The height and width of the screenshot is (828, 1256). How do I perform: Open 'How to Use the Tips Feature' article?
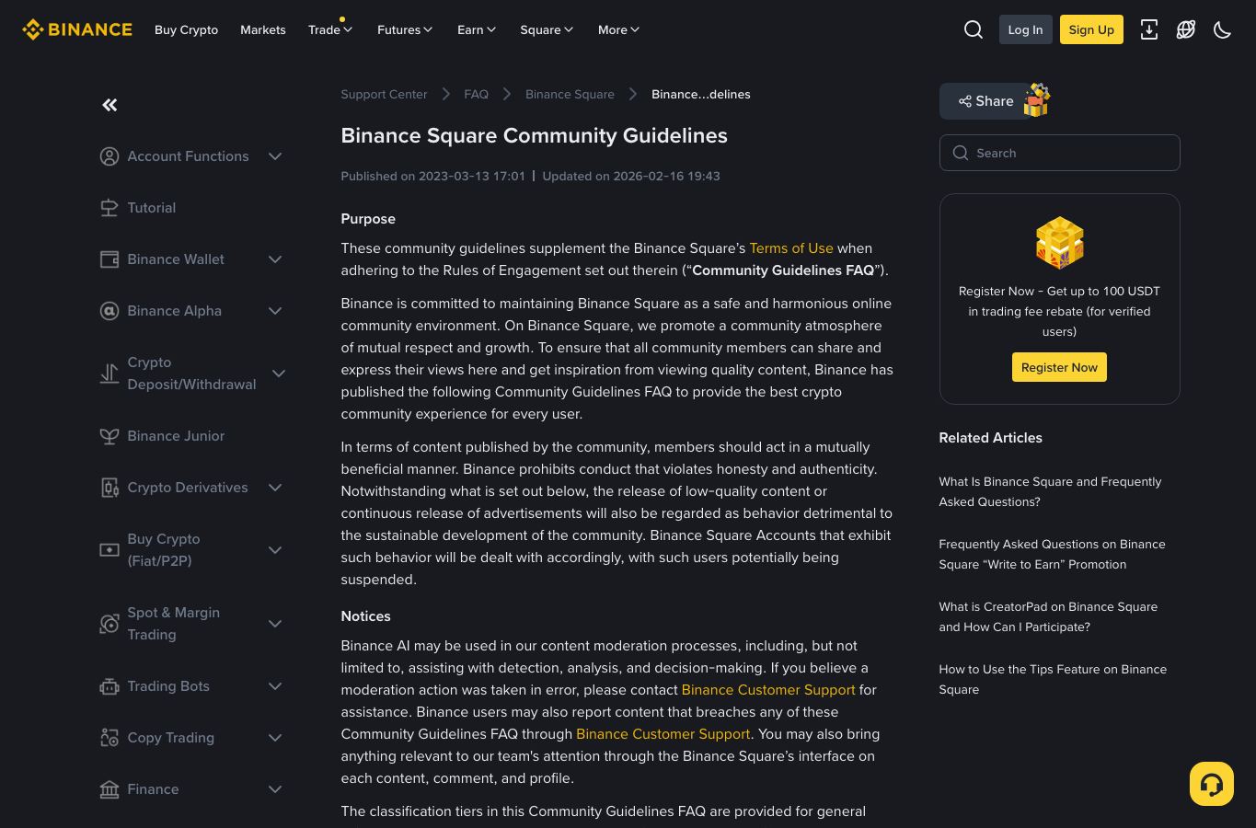1053,680
